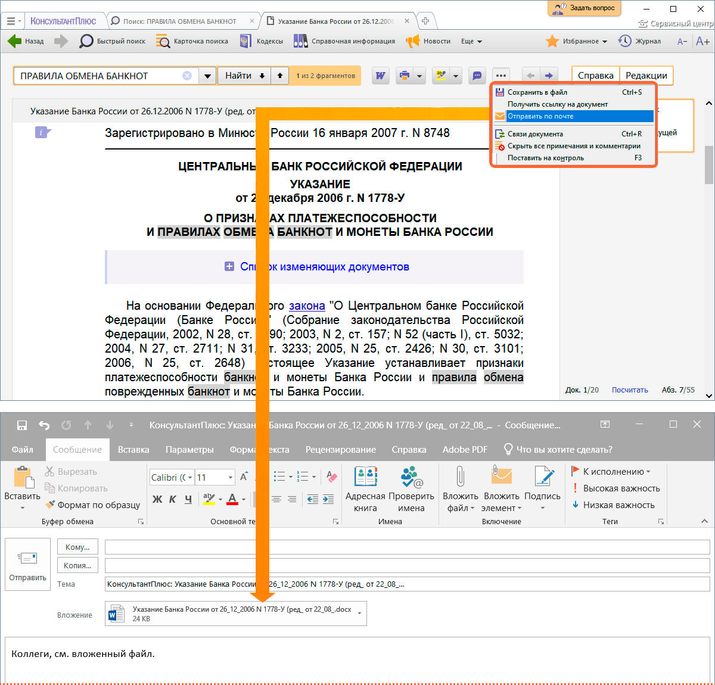
Task: Click Задать вопрос support button
Action: click(585, 8)
